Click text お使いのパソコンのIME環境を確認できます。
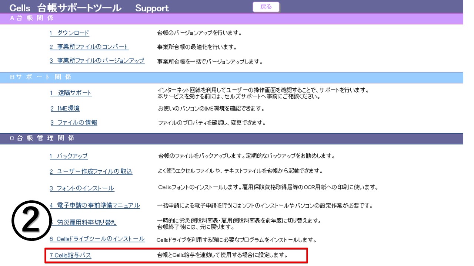This screenshot has height=266, width=474. pos(211,109)
